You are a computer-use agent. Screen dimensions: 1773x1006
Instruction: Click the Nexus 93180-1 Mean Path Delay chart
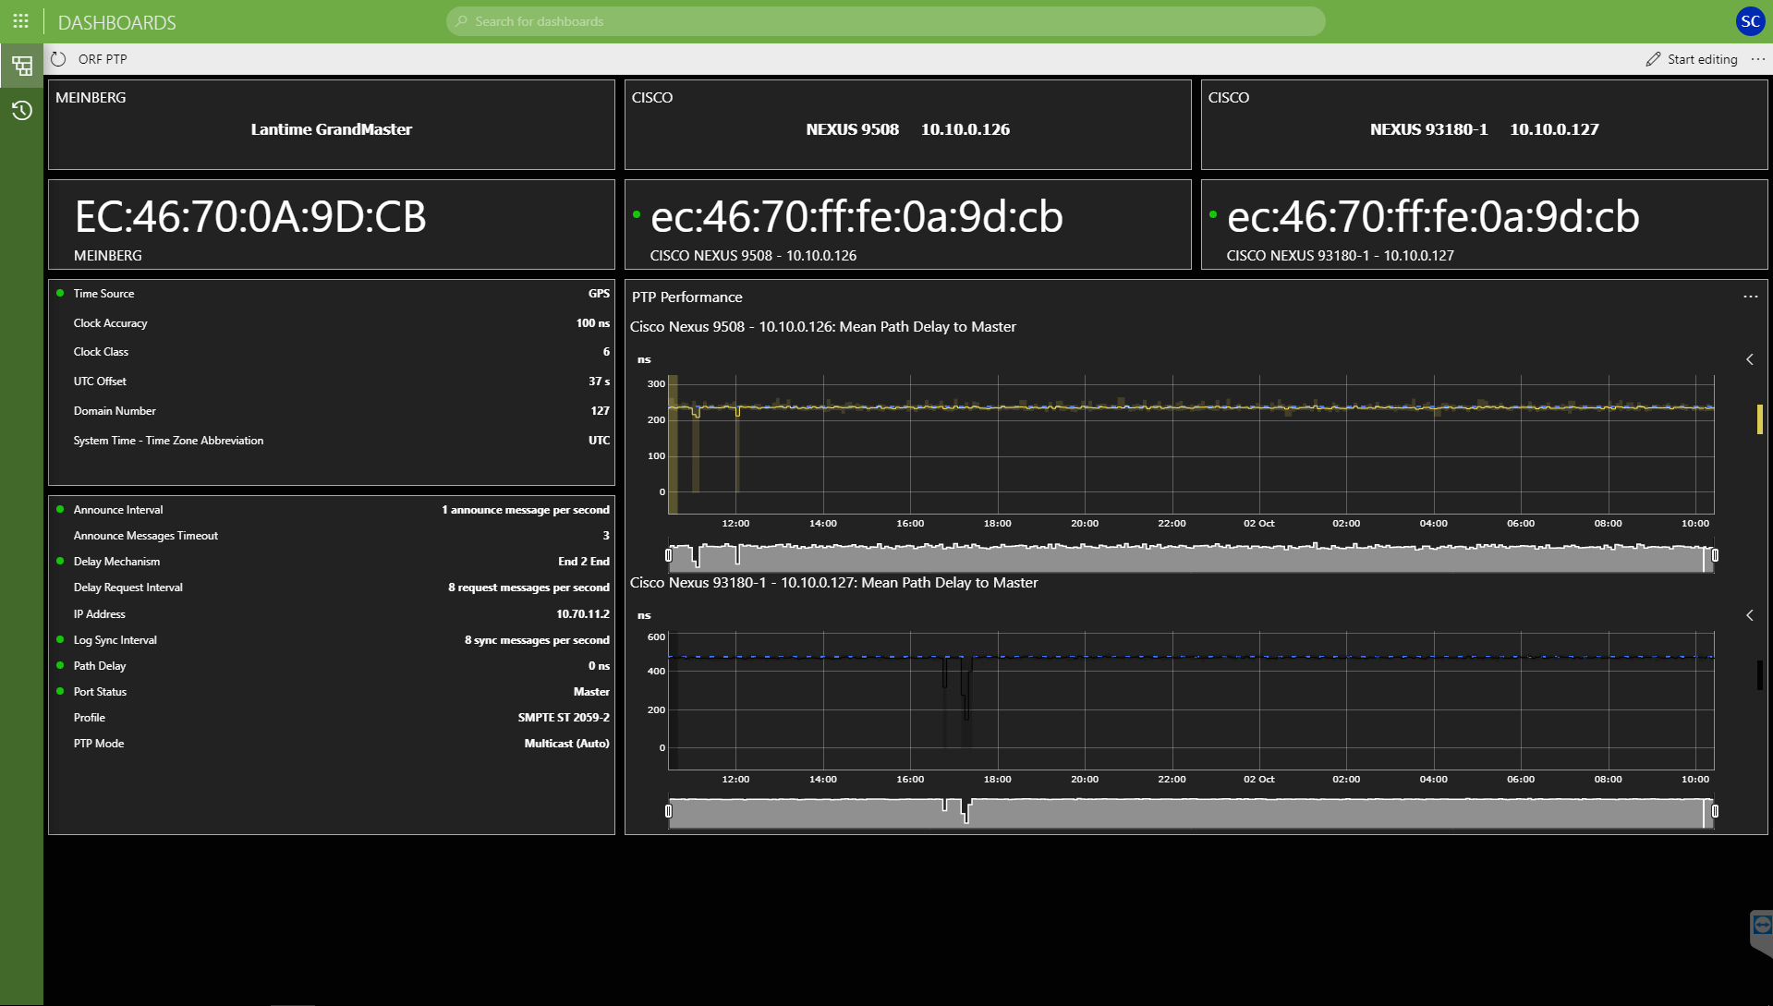pos(1191,700)
